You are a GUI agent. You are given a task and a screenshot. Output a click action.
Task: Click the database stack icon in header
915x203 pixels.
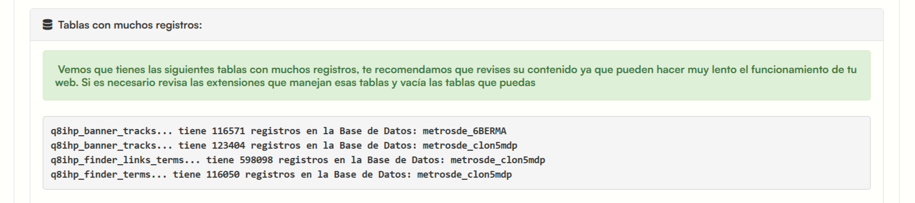(x=47, y=25)
